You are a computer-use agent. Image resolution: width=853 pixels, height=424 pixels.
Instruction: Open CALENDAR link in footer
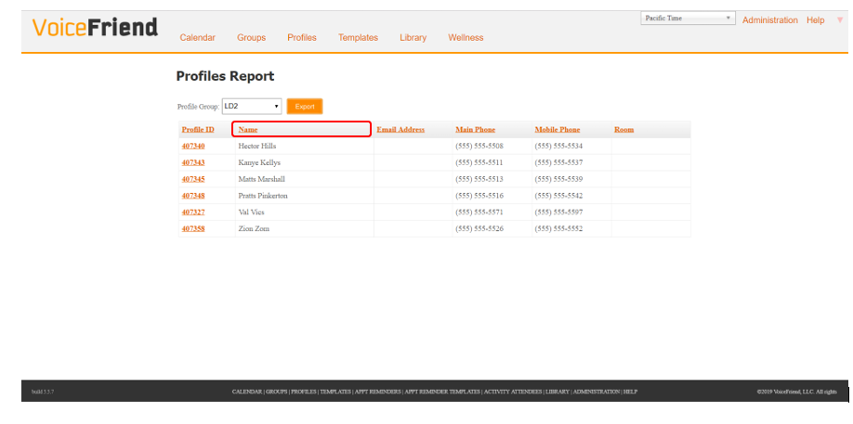(247, 392)
